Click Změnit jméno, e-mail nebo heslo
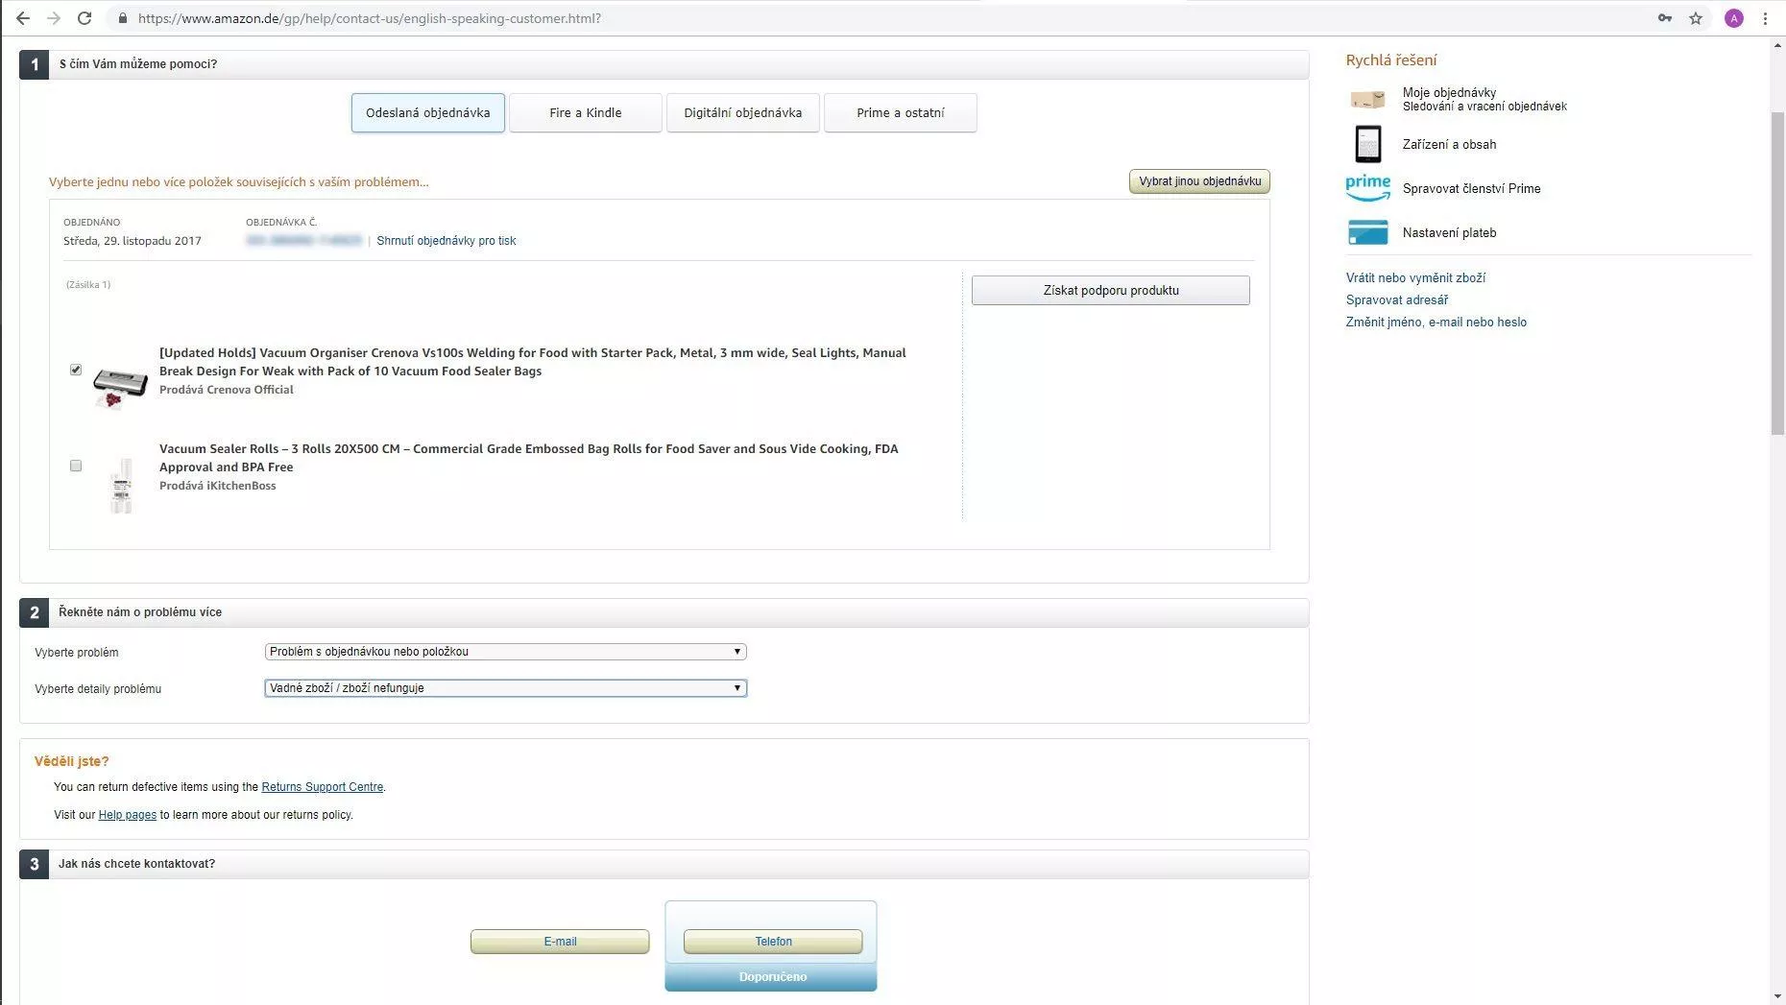Screen dimensions: 1786x1005 point(1436,323)
